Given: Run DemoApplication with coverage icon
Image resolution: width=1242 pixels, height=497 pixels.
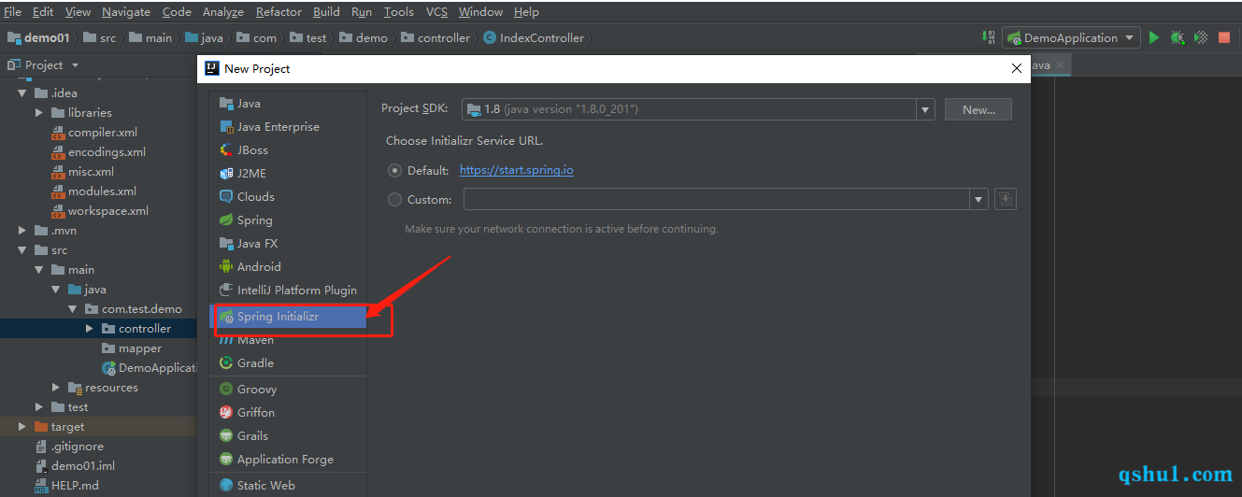Looking at the screenshot, I should point(1201,37).
